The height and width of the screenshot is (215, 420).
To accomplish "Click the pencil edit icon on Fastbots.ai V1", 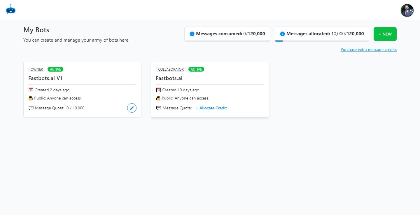I will [132, 108].
